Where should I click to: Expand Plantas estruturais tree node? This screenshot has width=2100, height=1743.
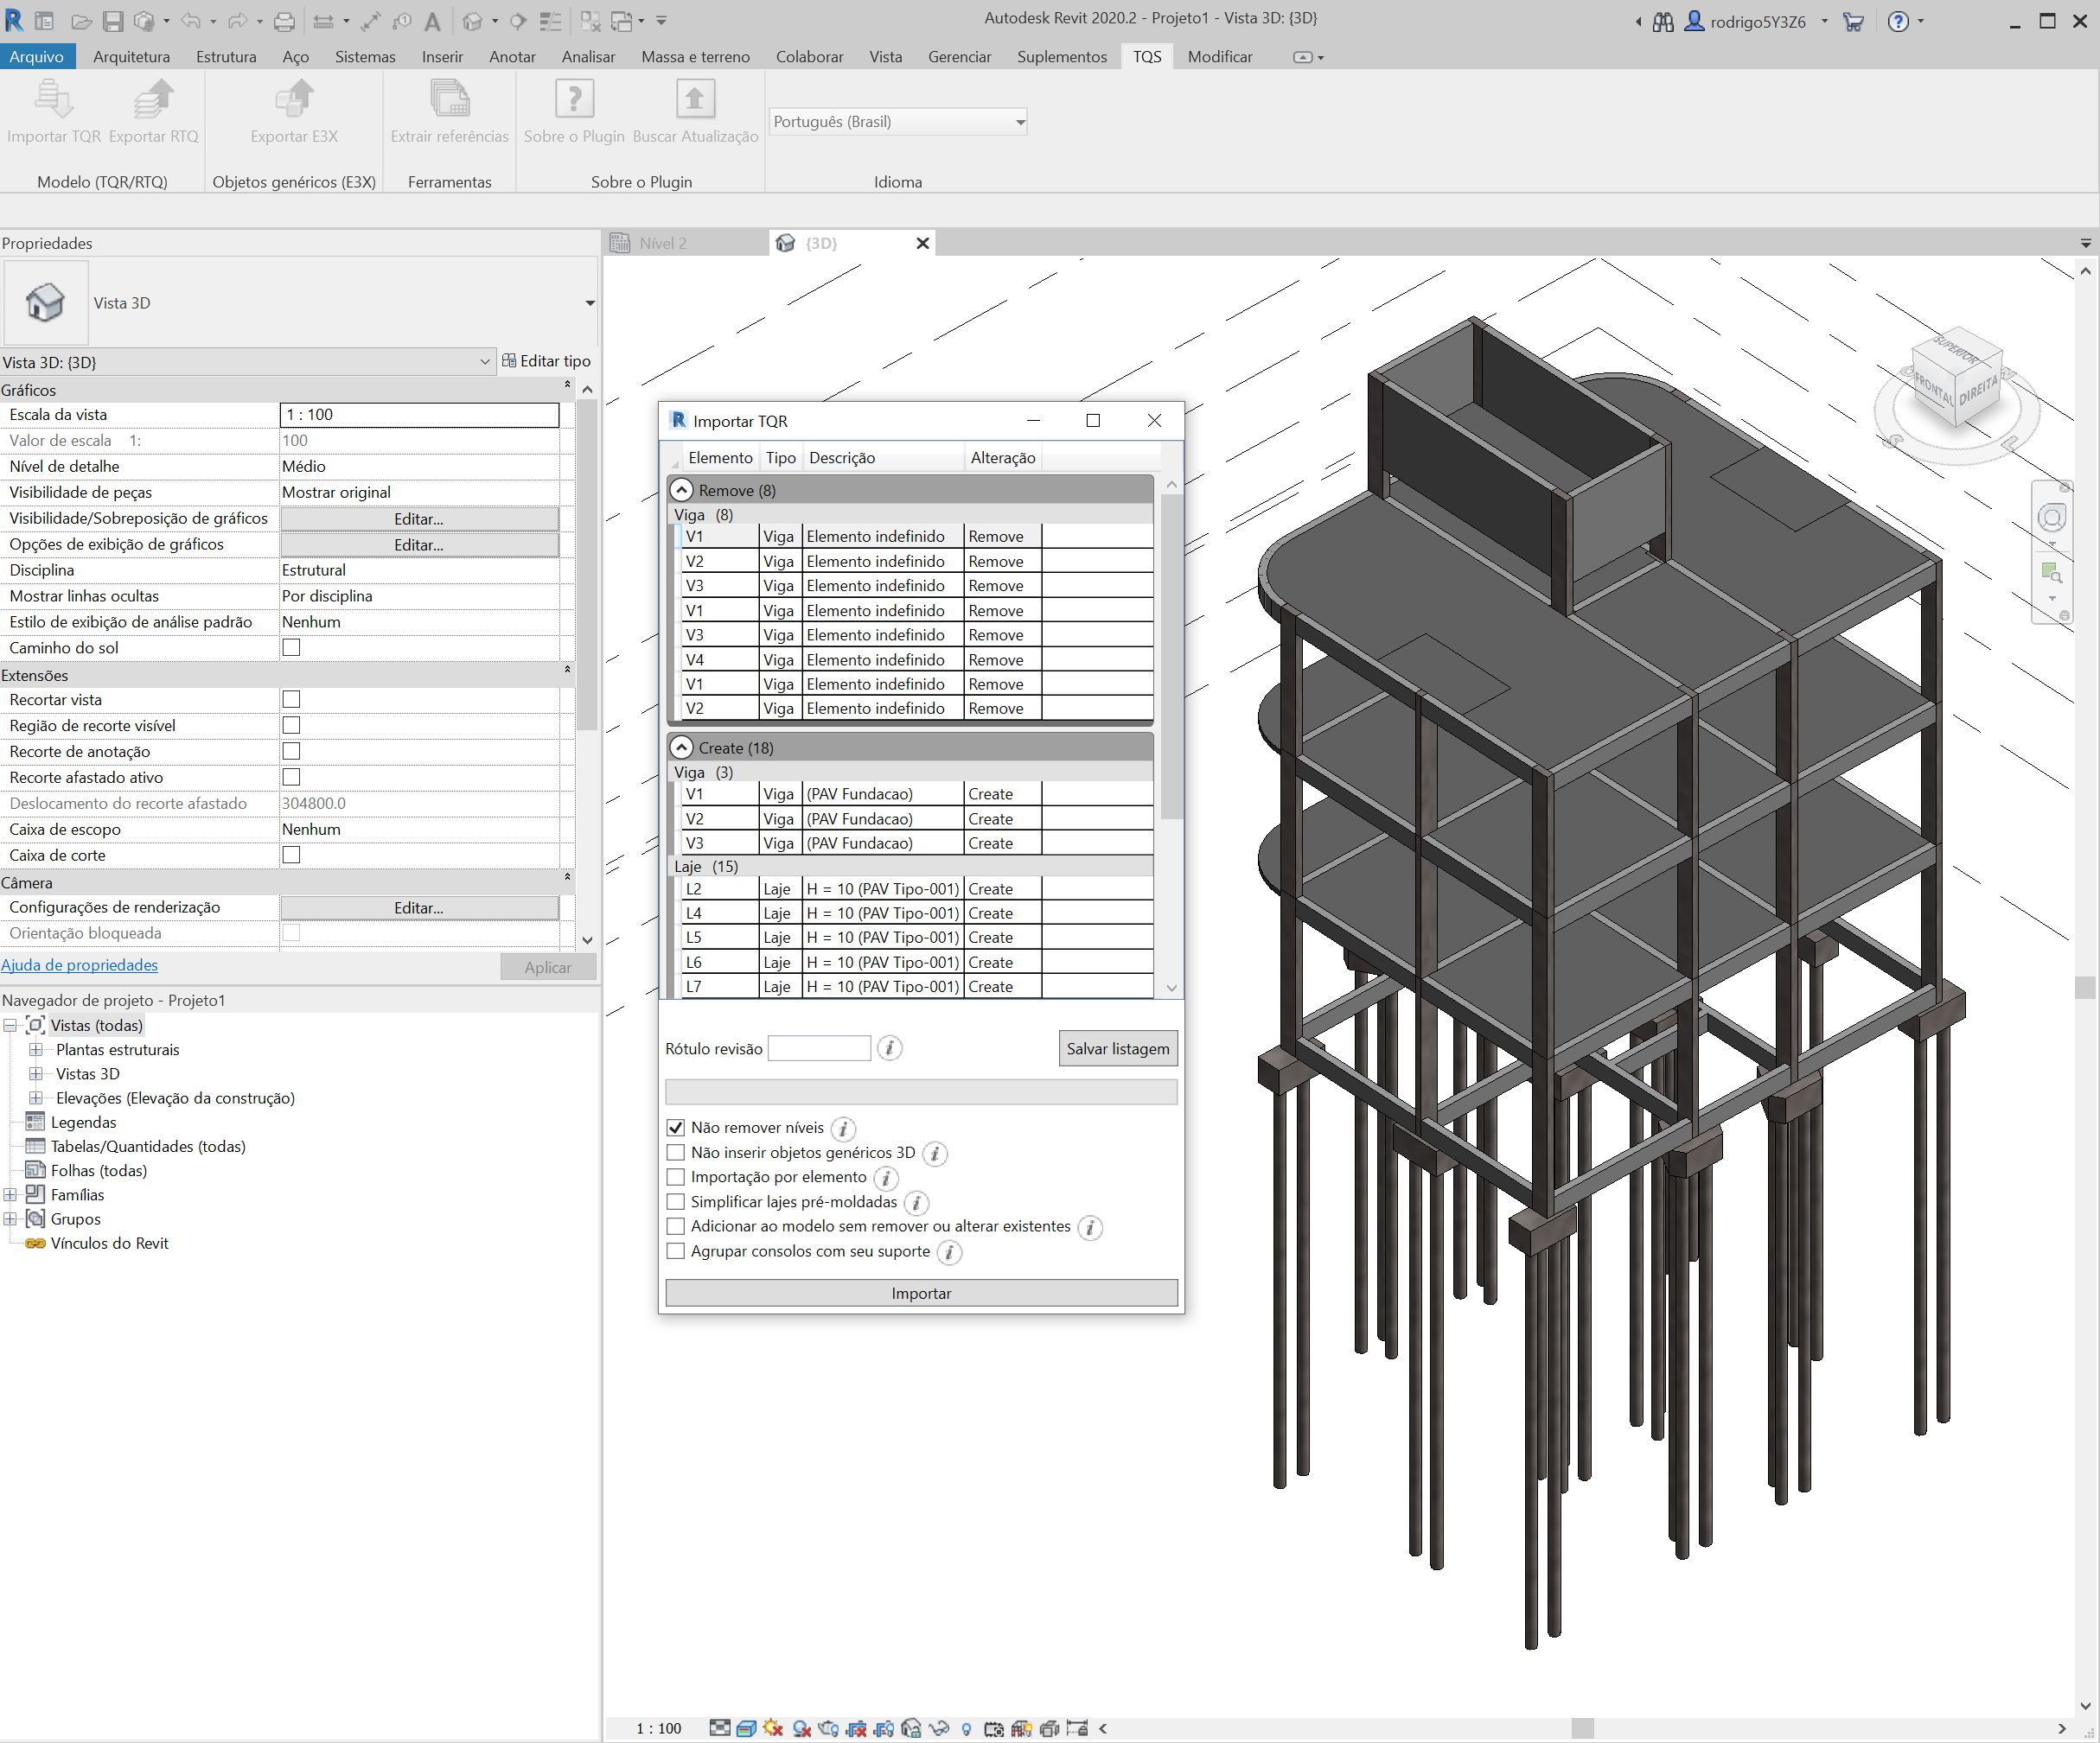point(36,1049)
